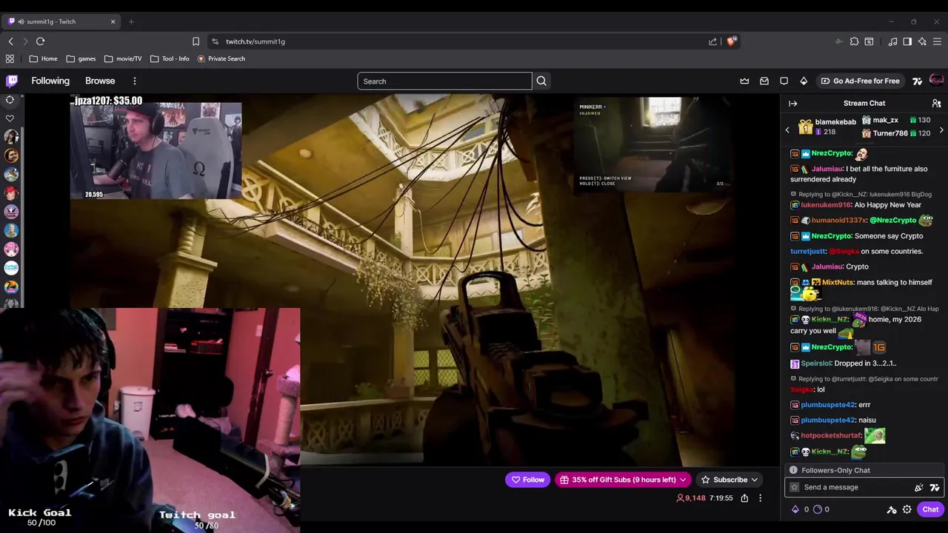Open the browser apps grid icon
This screenshot has height=533, width=948.
coord(10,58)
